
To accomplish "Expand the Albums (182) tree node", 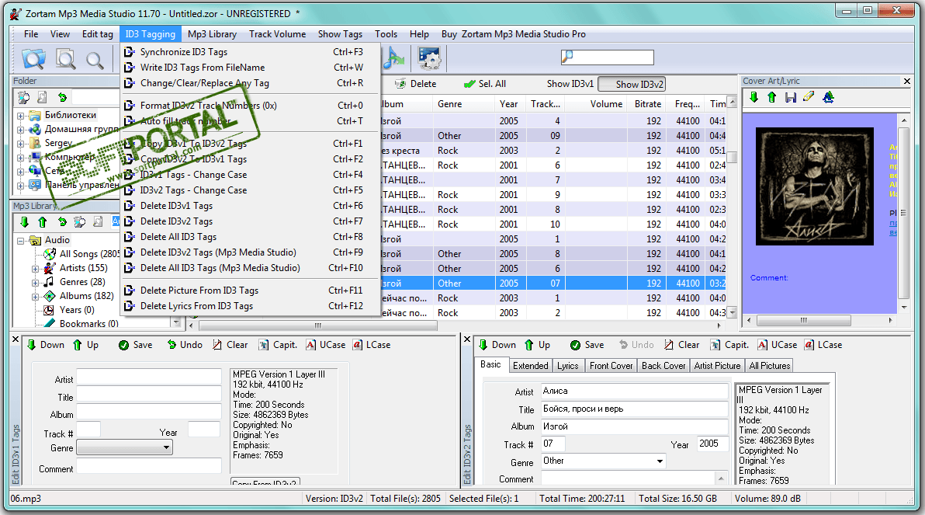I will 36,297.
